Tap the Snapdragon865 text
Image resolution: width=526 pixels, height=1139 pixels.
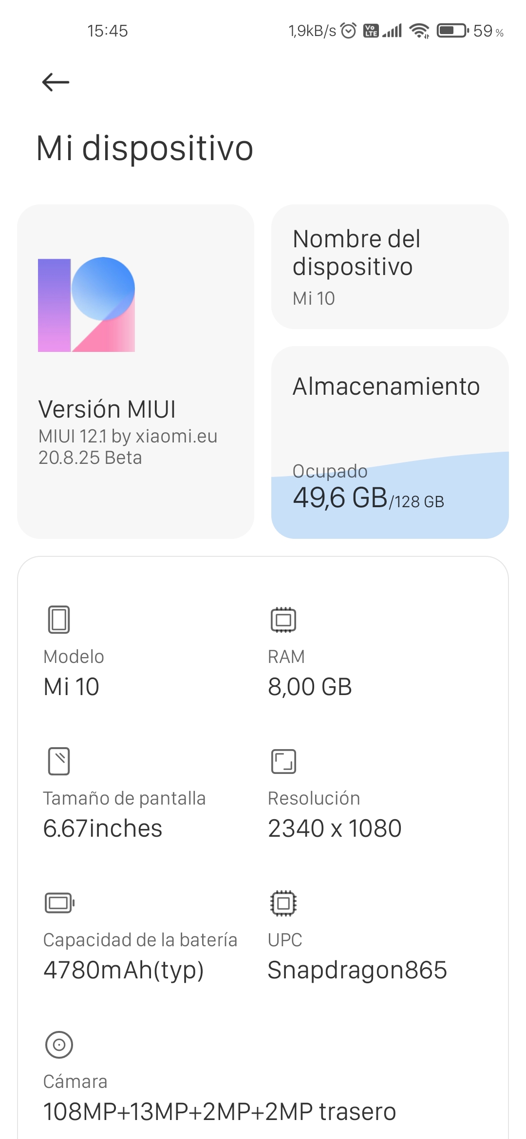[357, 970]
